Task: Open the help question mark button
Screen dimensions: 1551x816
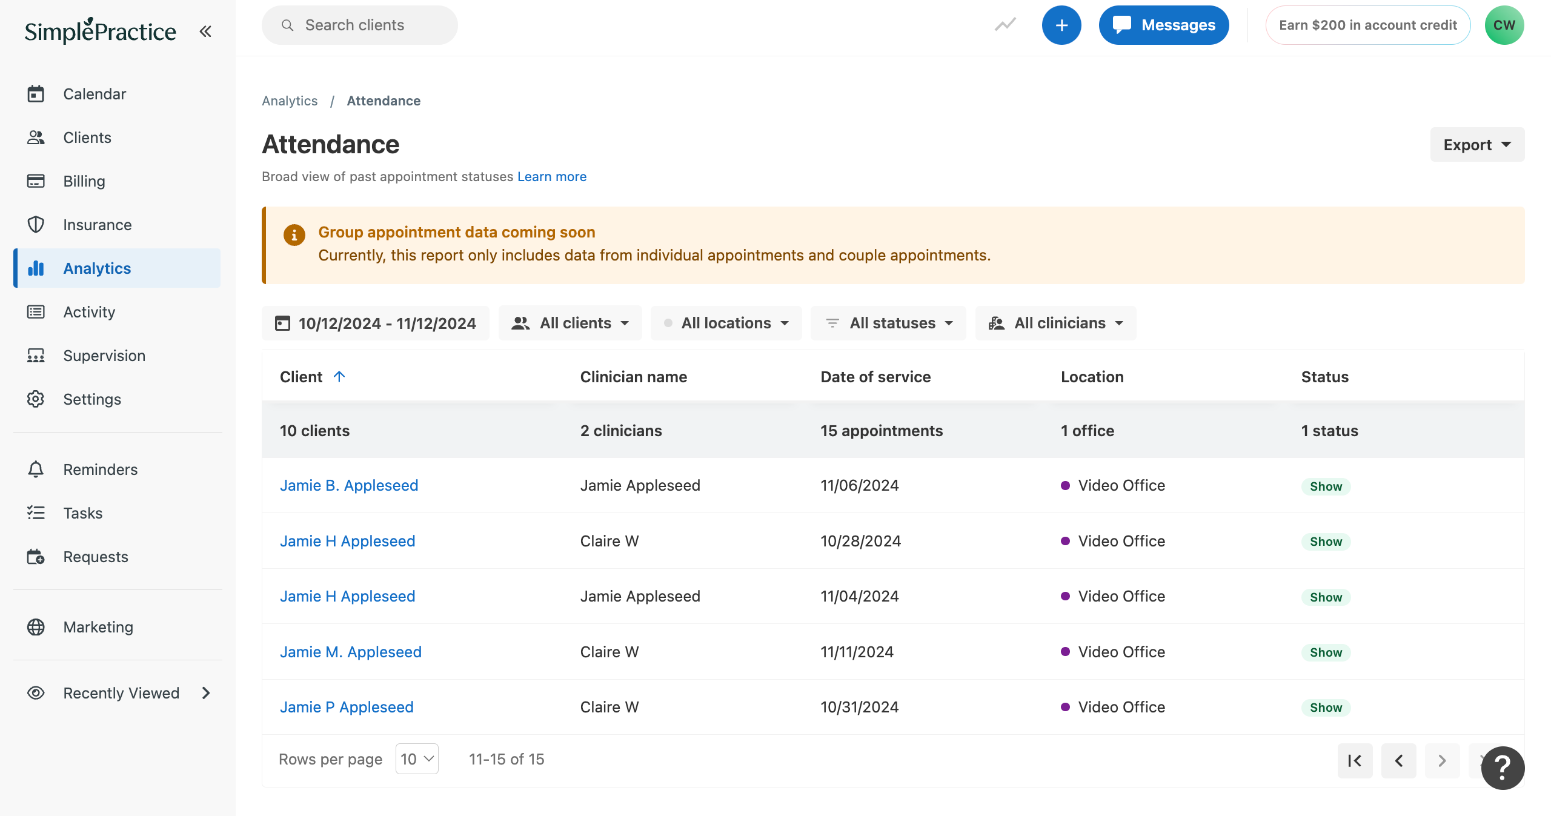Action: click(x=1503, y=768)
